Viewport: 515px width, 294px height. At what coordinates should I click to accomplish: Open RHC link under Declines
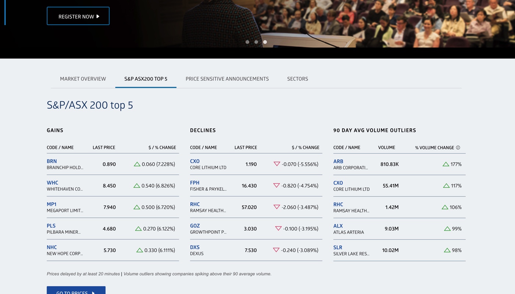pos(195,204)
